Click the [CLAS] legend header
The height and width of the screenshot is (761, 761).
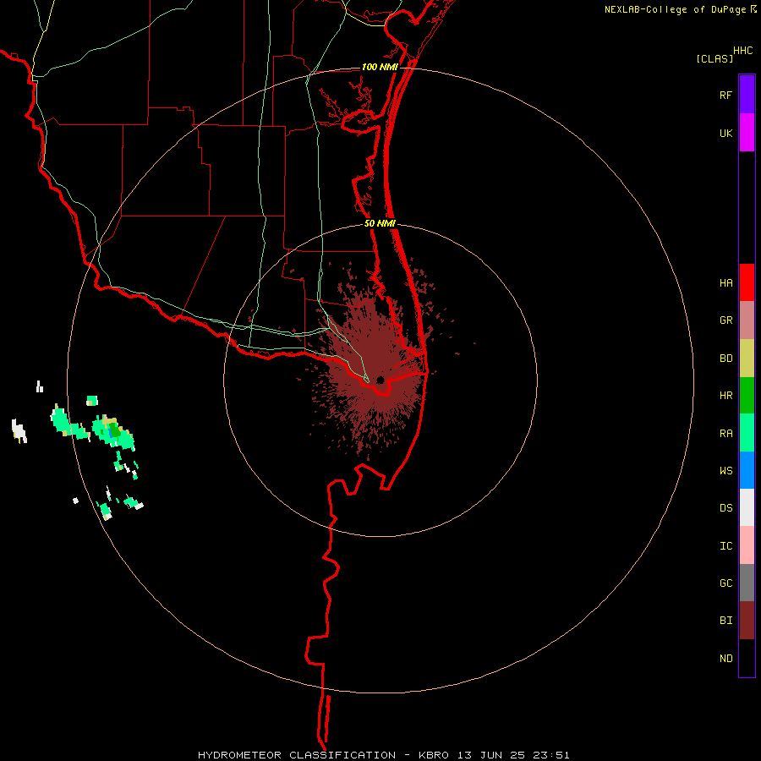714,59
